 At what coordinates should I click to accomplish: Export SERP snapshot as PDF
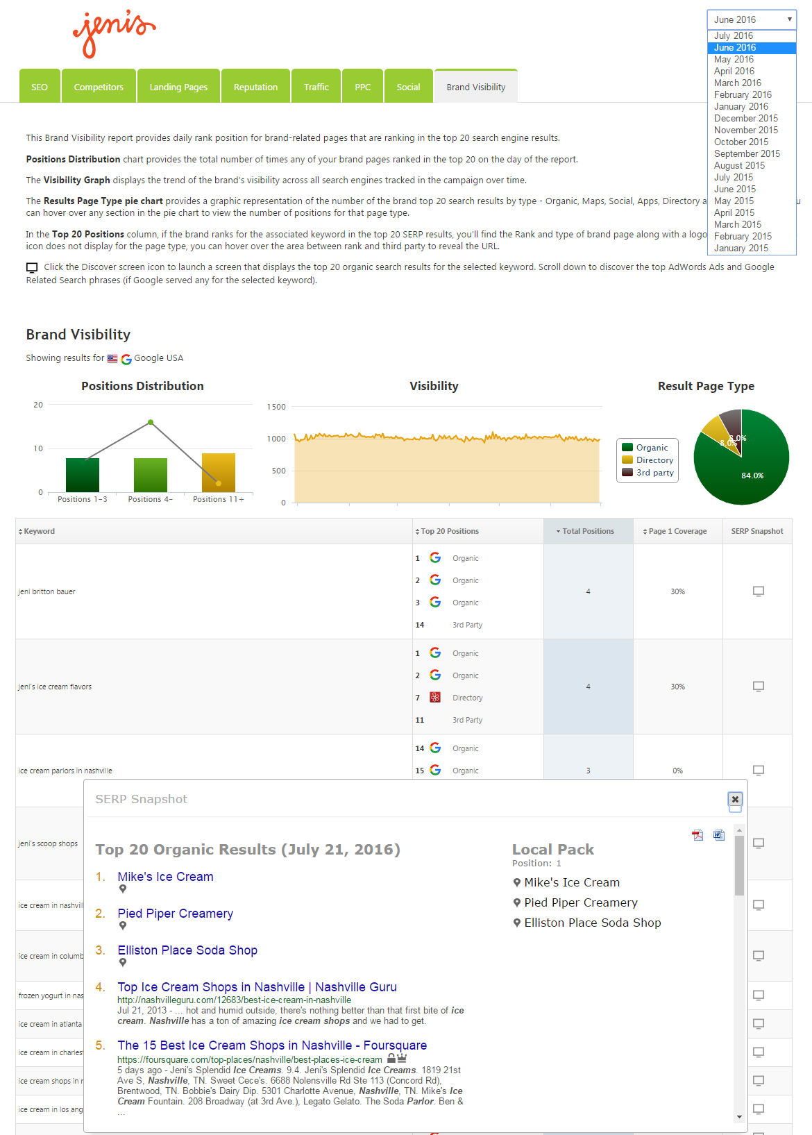point(697,835)
